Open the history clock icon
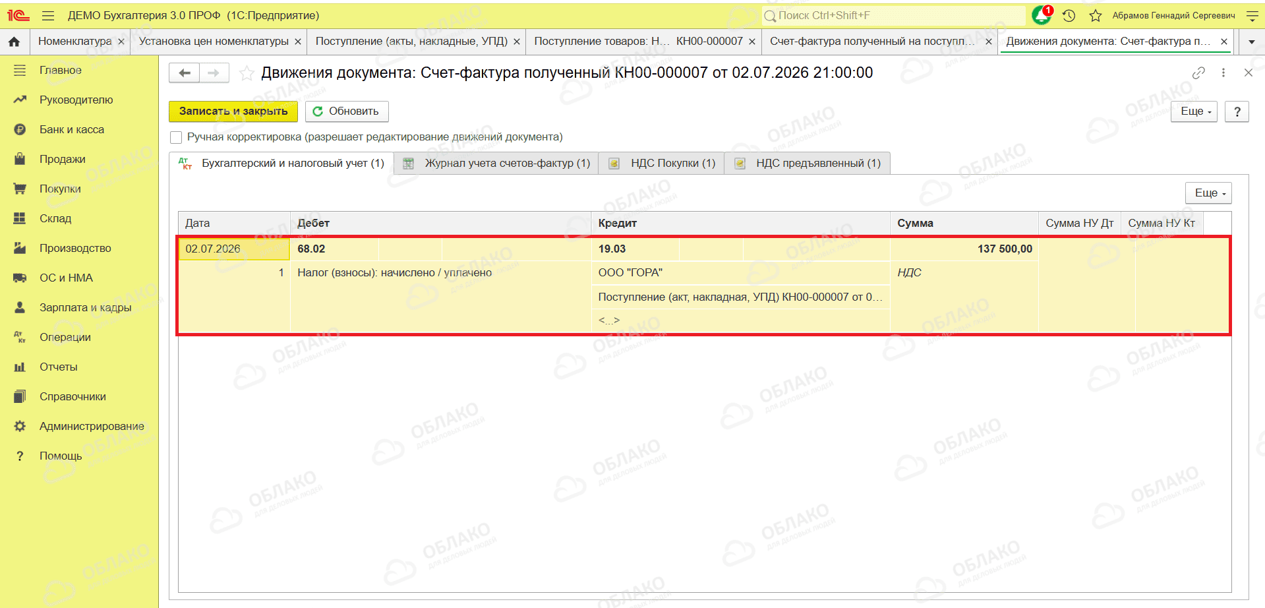This screenshot has height=608, width=1265. (1069, 15)
